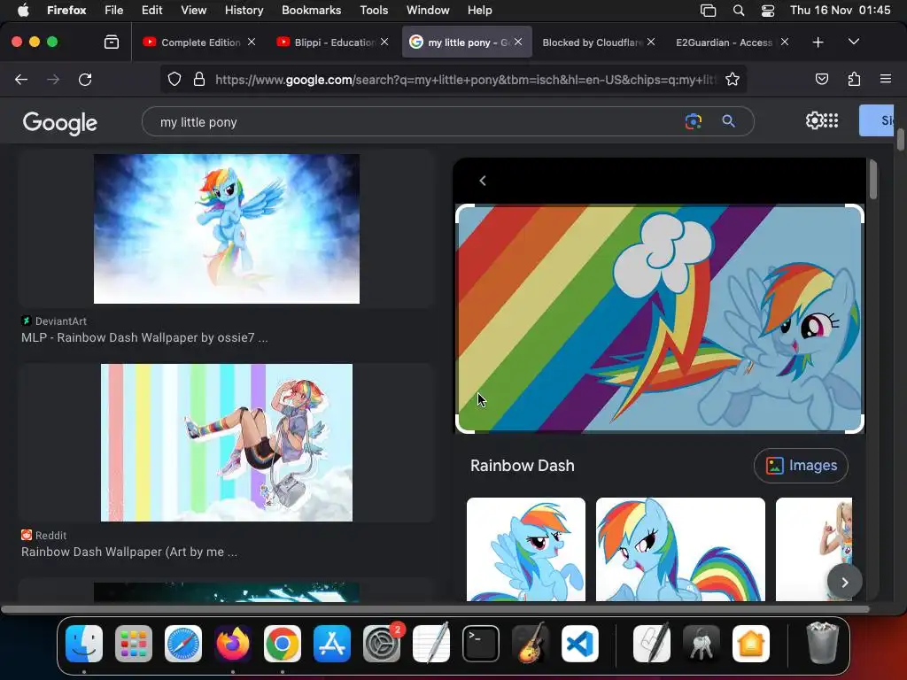The height and width of the screenshot is (680, 907).
Task: Open Google Chrome from the Dock
Action: pyautogui.click(x=283, y=644)
